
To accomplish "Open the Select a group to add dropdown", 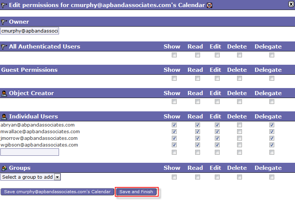I will coord(30,177).
